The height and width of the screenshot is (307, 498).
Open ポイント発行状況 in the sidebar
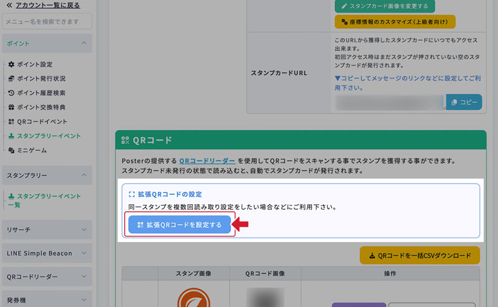(x=40, y=79)
